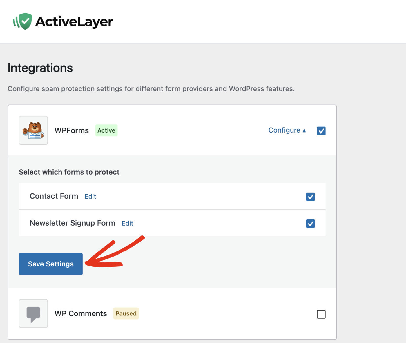
Task: Click the Active status badge
Action: (106, 130)
